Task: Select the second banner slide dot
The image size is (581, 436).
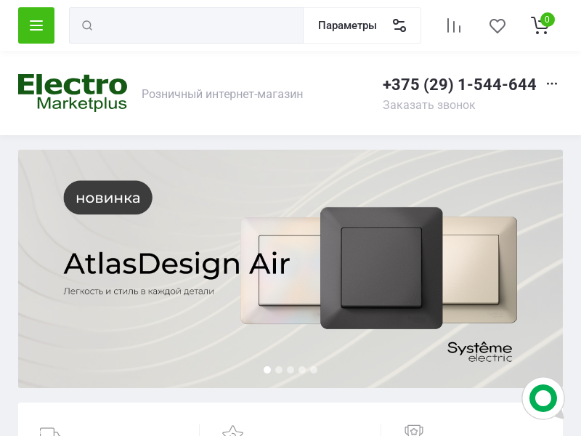Action: point(279,370)
